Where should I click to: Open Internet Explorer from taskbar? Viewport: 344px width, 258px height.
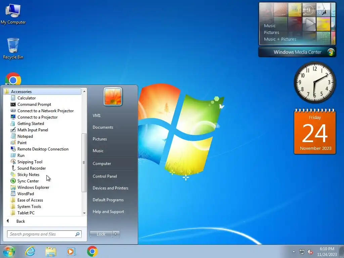(30, 251)
